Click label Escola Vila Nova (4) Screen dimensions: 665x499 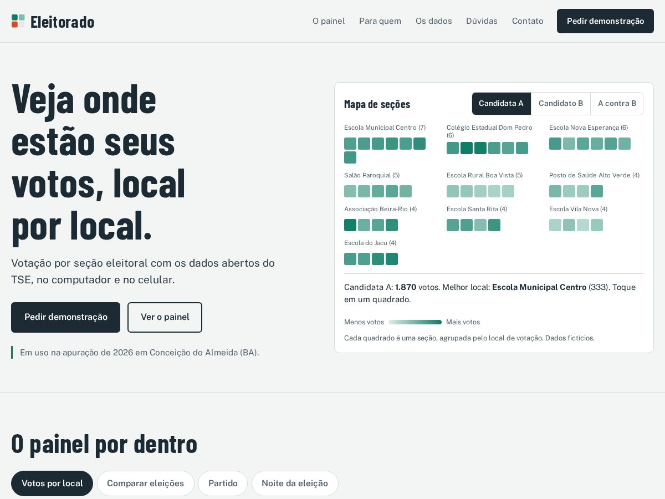coord(578,209)
